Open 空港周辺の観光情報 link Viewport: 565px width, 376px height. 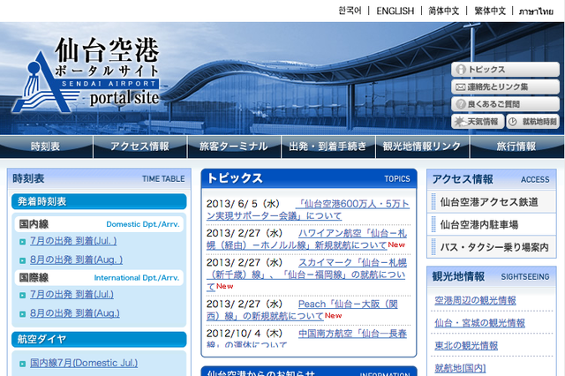tap(475, 300)
